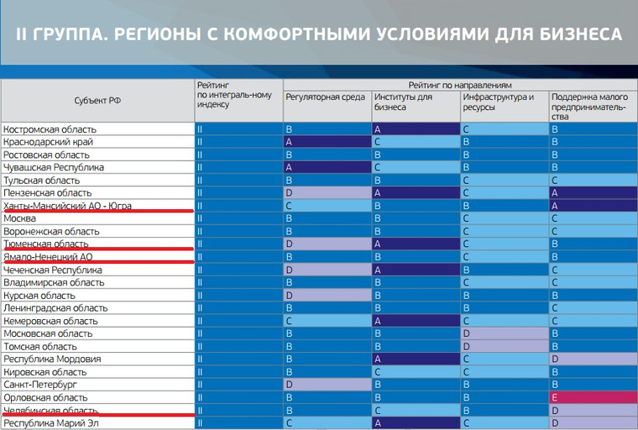Image resolution: width=638 pixels, height=430 pixels.
Task: Click Ямало-Ненецкий АО row name
Action: 48,257
